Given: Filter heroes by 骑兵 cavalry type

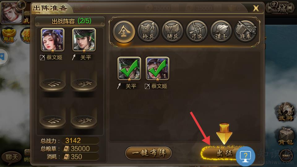Looking at the screenshot, I should pos(172,32).
